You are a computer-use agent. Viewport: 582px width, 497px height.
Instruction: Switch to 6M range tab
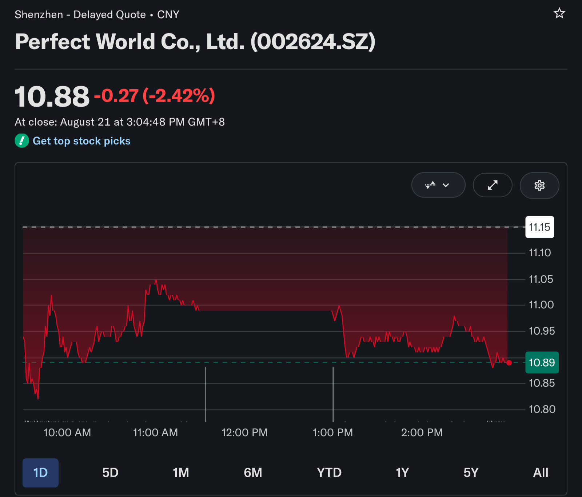pos(253,473)
